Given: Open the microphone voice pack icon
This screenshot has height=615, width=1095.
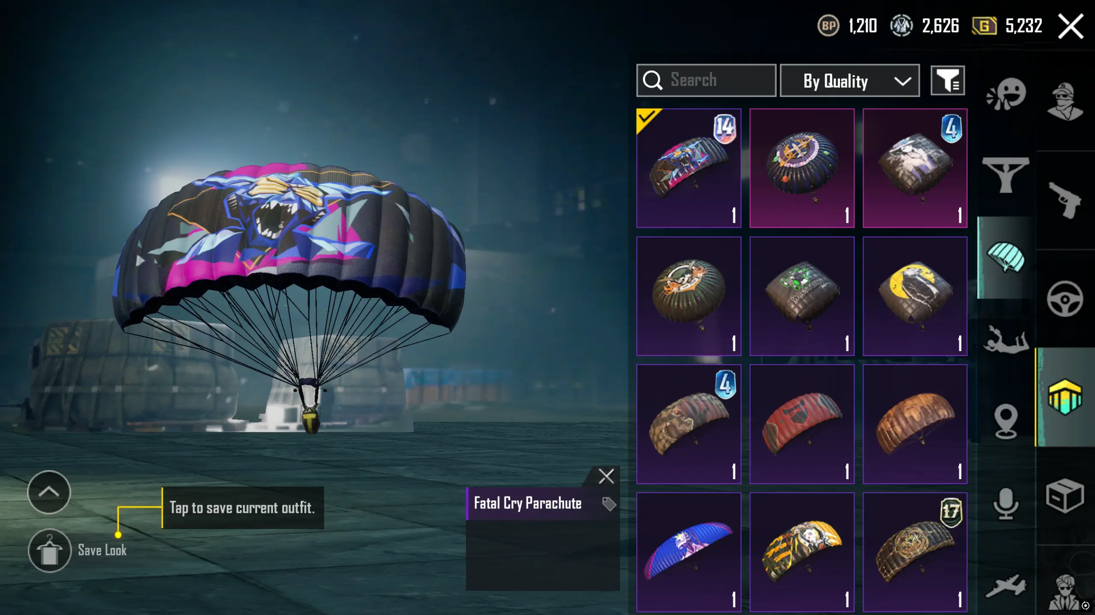Looking at the screenshot, I should (1006, 503).
